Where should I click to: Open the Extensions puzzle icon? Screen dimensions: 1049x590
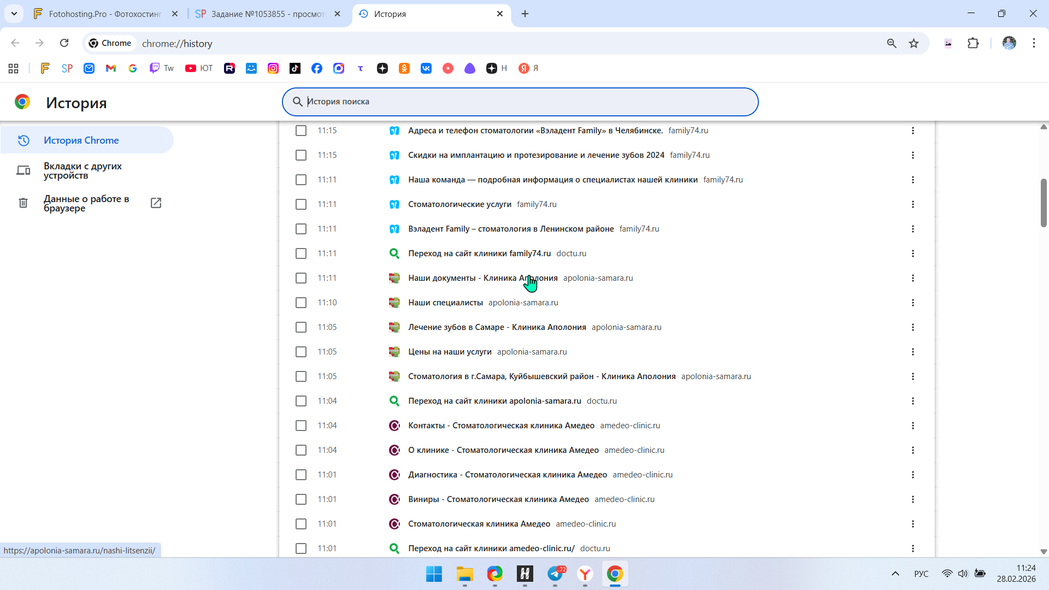pyautogui.click(x=973, y=43)
